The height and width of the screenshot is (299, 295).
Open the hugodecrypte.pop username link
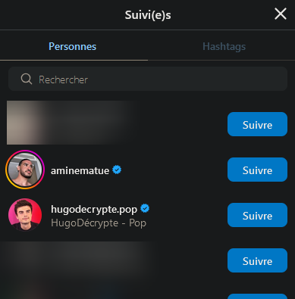tap(94, 210)
